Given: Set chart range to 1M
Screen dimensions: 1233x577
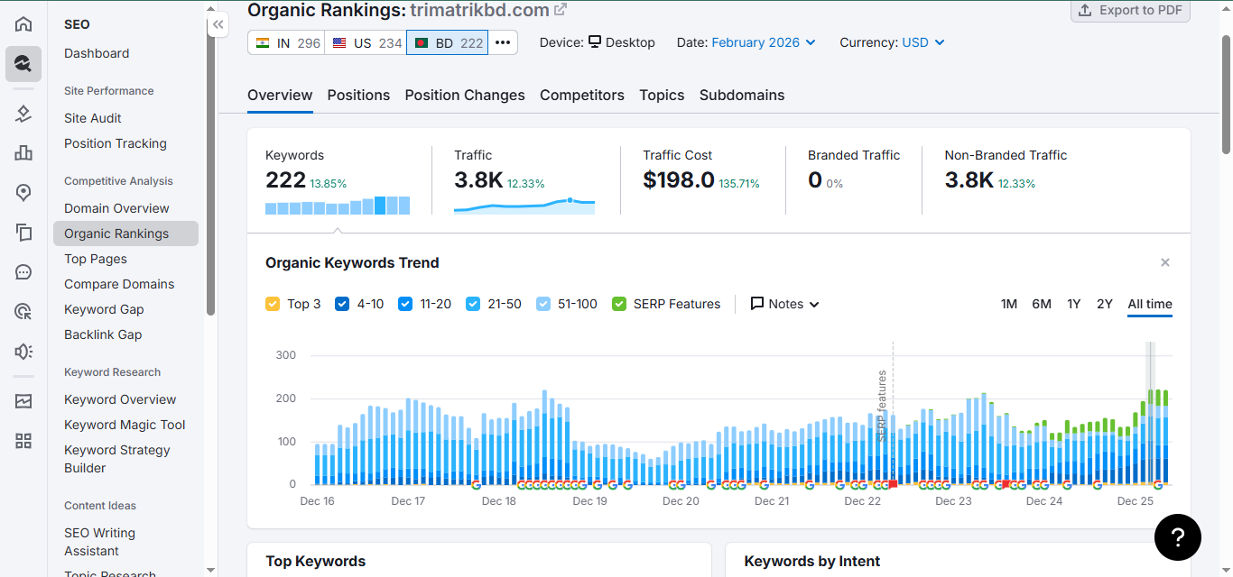Looking at the screenshot, I should 1009,304.
